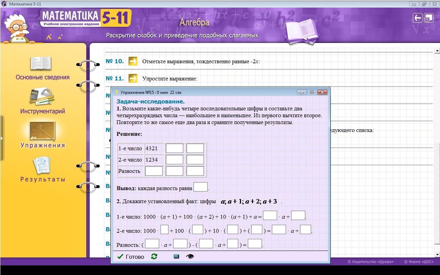Open the Инструментарий section
The width and height of the screenshot is (440, 275).
coord(42,101)
